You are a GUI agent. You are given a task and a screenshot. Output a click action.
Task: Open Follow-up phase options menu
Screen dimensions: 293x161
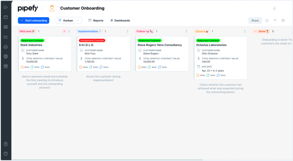186,31
